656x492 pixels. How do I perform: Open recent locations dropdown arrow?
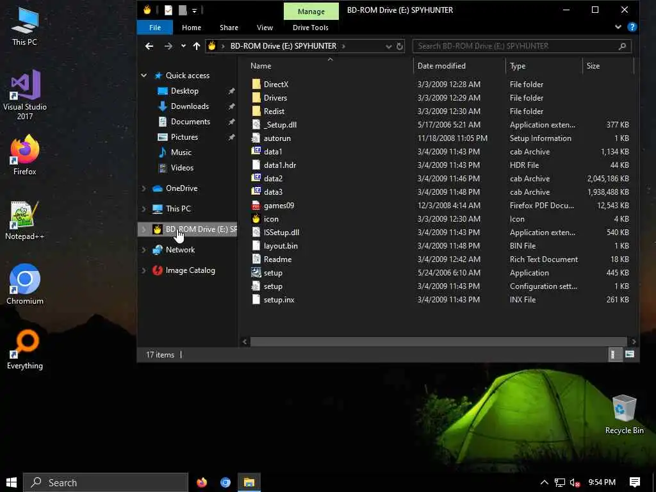[x=183, y=46]
